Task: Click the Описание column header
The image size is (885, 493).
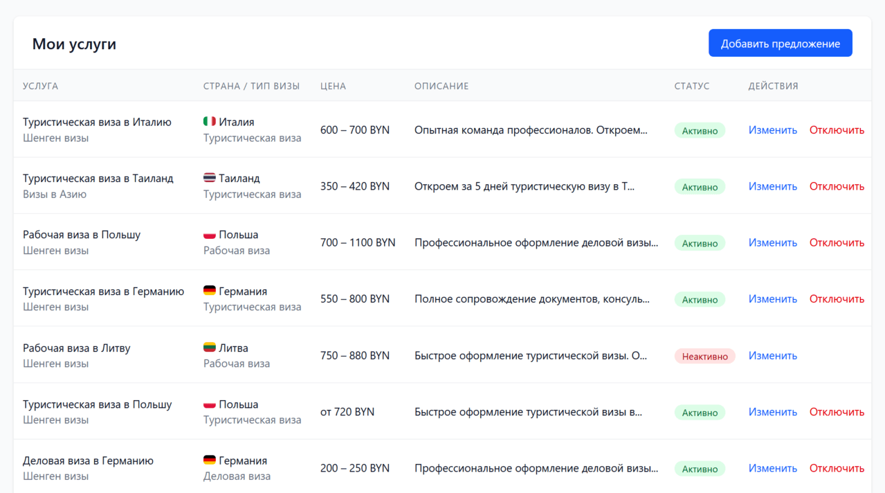Action: (x=441, y=86)
